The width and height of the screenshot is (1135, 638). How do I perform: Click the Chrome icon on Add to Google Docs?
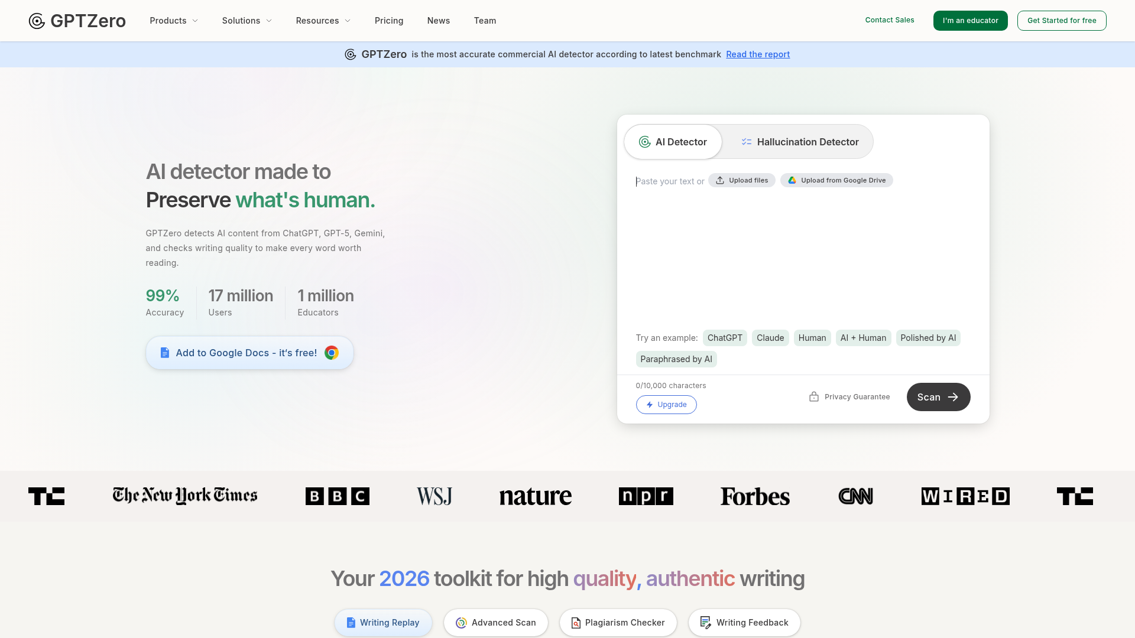(x=332, y=353)
